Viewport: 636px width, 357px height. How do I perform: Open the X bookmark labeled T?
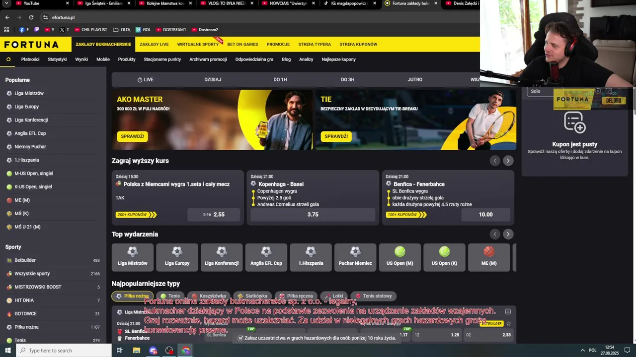(x=64, y=30)
